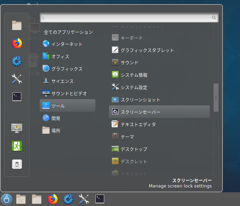The width and height of the screenshot is (240, 206).
Task: Click the オフィス document icon
Action: click(x=46, y=56)
